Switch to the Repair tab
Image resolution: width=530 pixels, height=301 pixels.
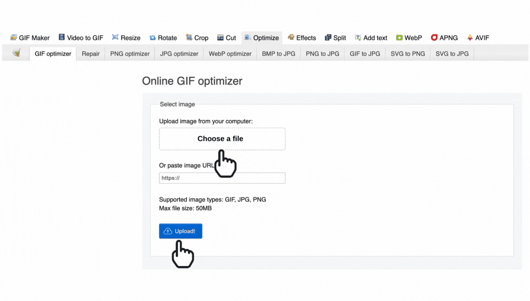coord(91,54)
